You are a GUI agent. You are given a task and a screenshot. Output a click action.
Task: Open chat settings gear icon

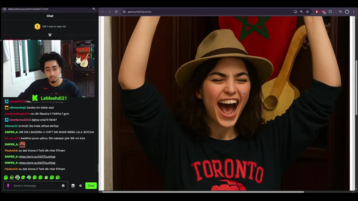pyautogui.click(x=81, y=186)
